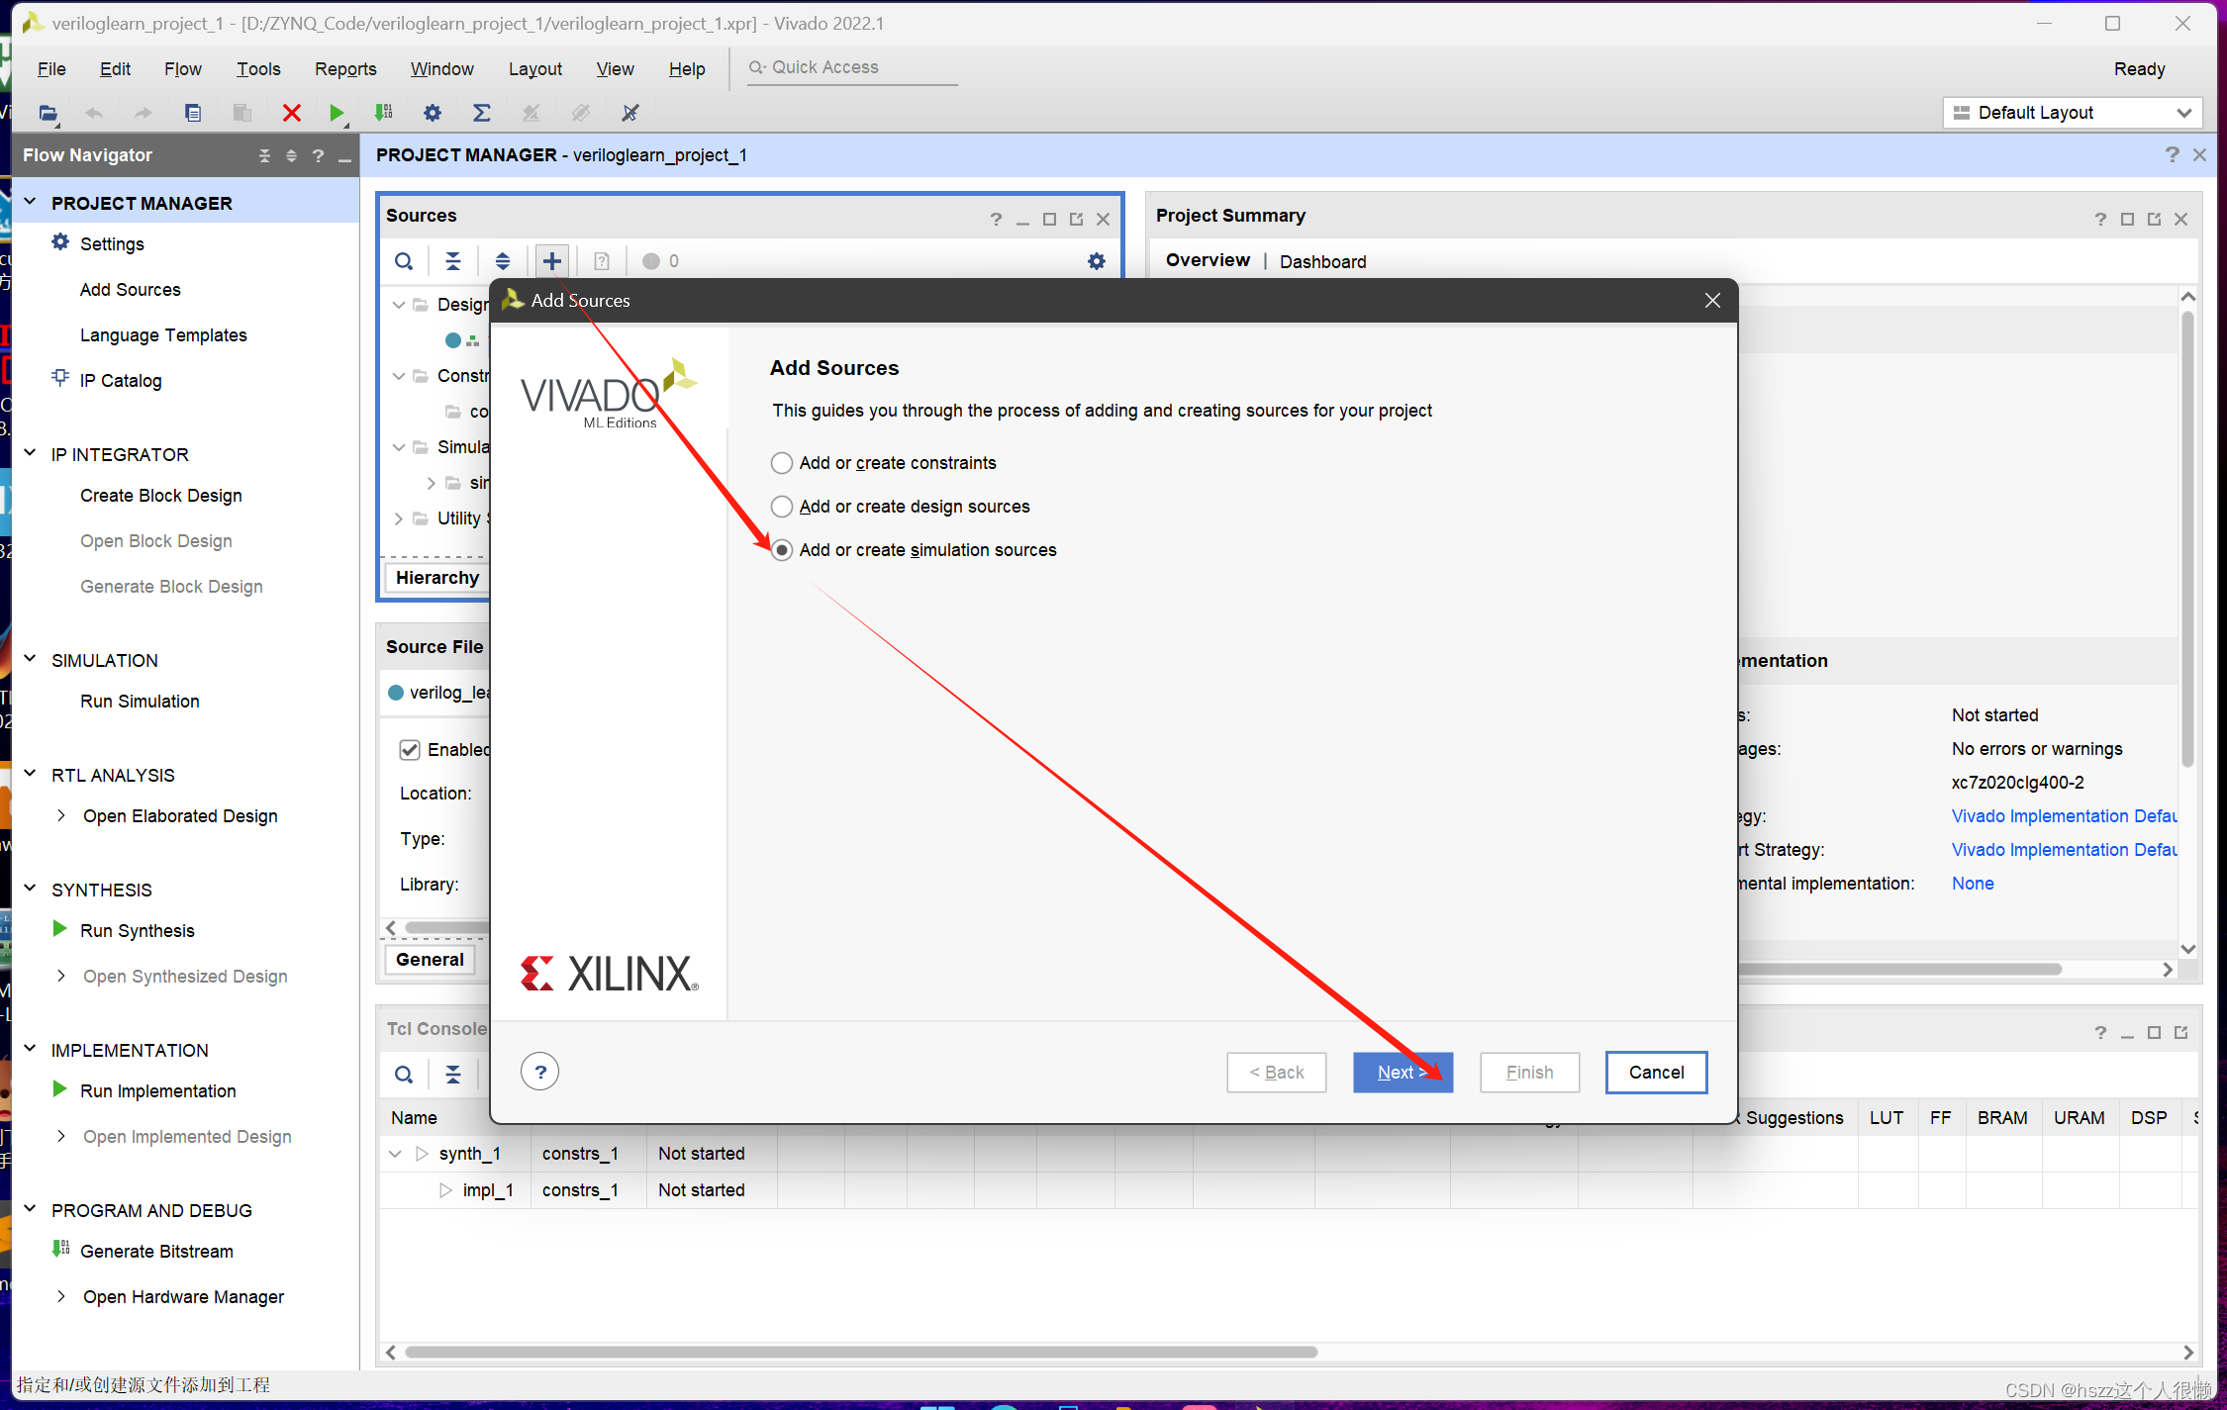Click the Quick Access search field

click(851, 67)
